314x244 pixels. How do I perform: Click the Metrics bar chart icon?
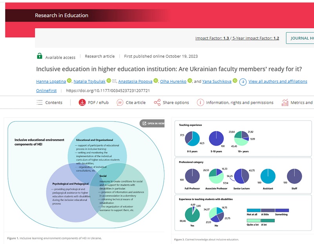point(285,102)
